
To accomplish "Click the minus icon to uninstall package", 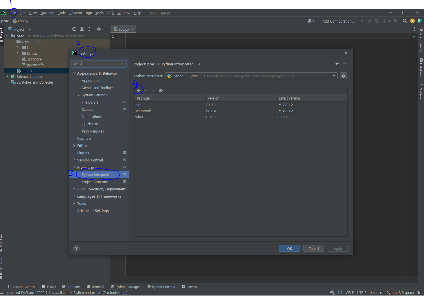I will click(x=146, y=91).
